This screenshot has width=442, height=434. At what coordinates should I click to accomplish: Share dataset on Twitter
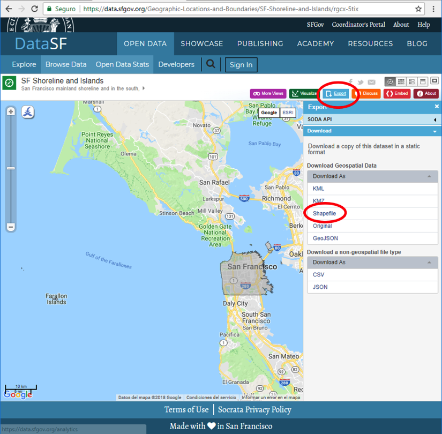click(360, 82)
